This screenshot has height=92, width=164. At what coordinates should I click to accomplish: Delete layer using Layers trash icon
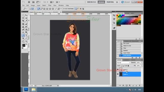pos(139,85)
